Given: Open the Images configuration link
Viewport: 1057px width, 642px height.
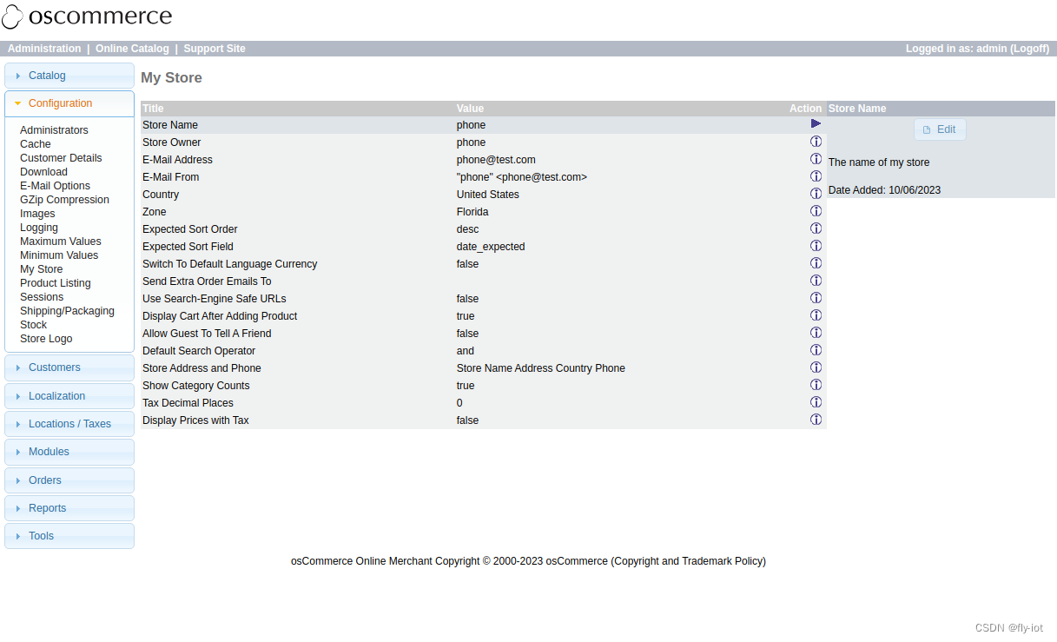Looking at the screenshot, I should (37, 214).
